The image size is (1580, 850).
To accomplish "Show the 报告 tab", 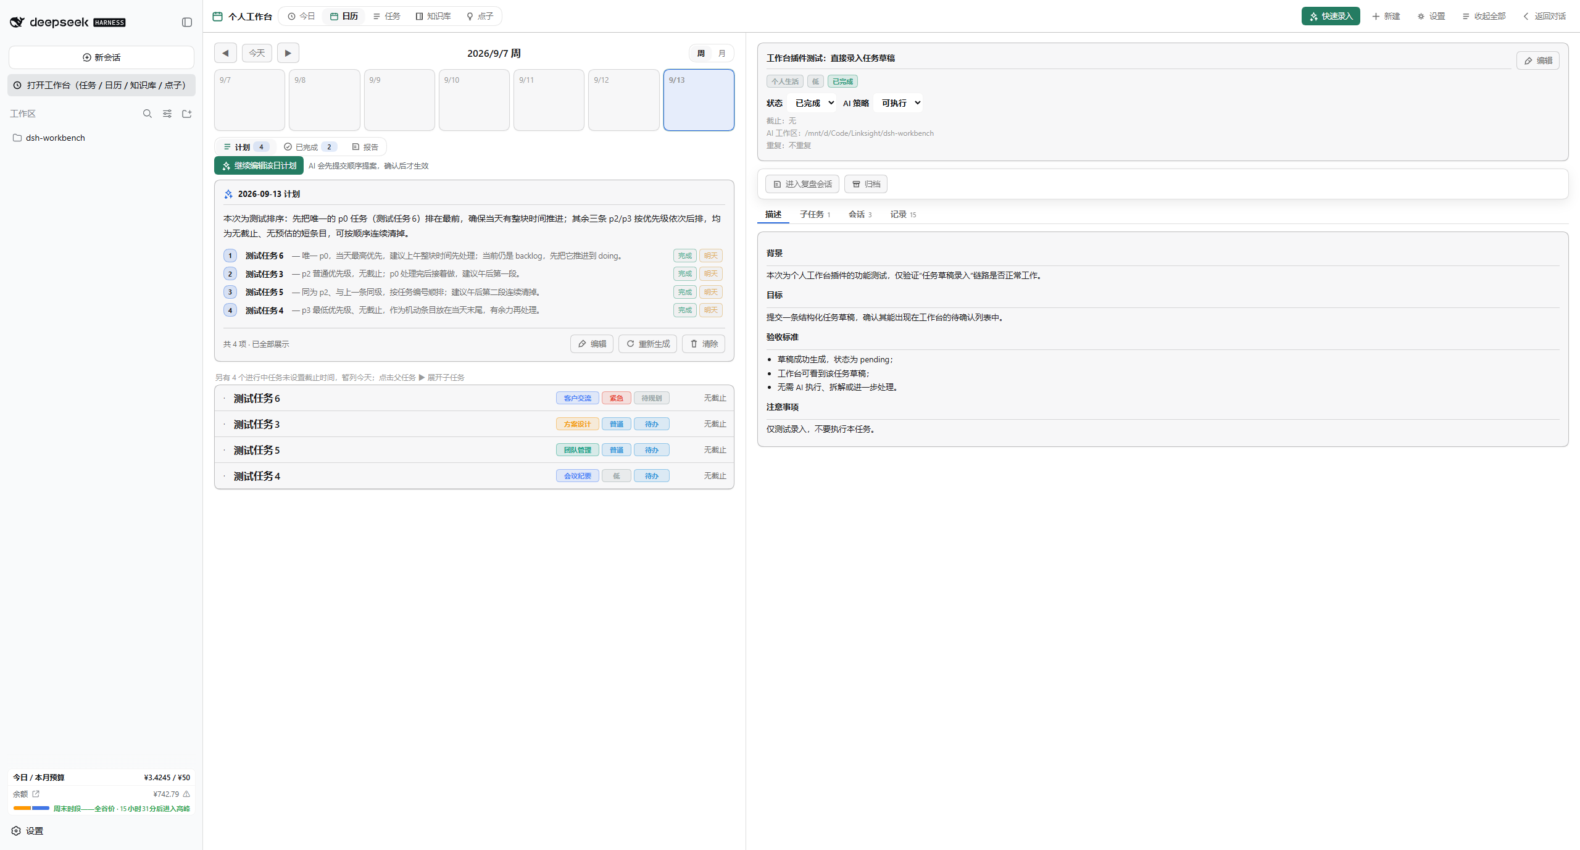I will 365,147.
